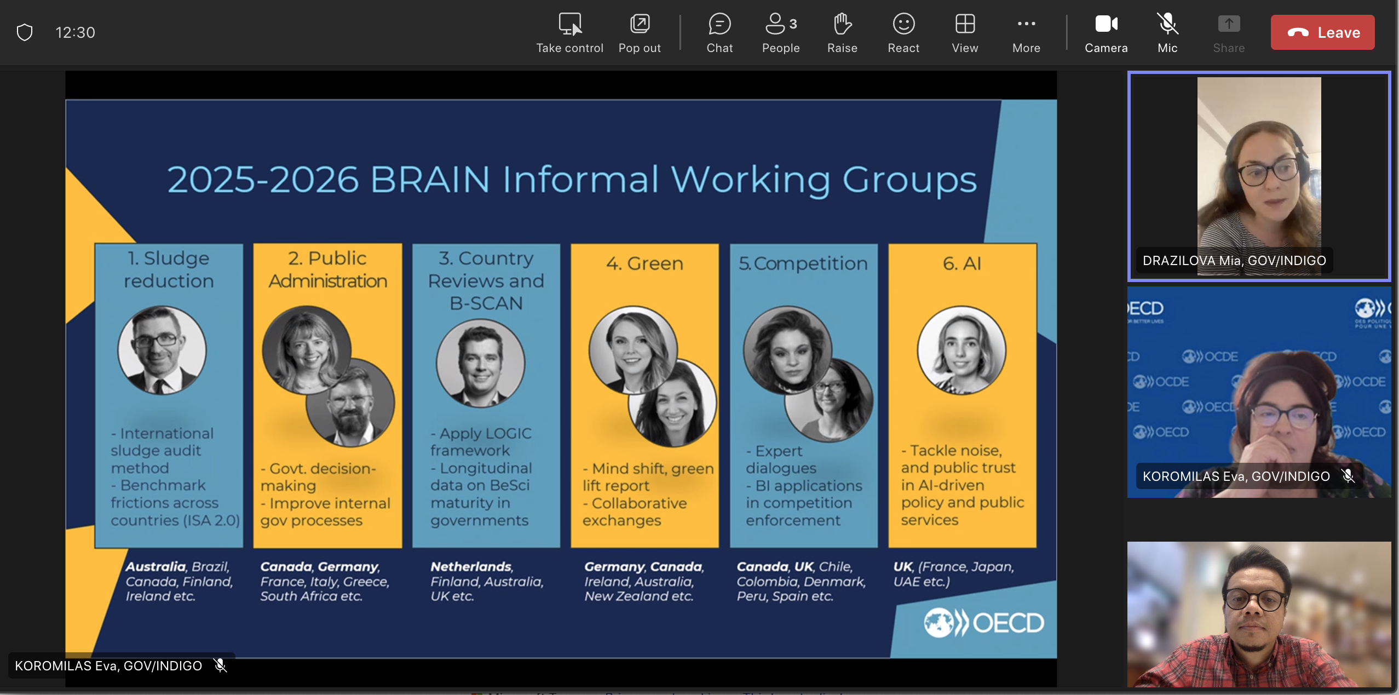This screenshot has height=695, width=1399.
Task: Click 'Tackle noise, and public trust' text
Action: [958, 459]
